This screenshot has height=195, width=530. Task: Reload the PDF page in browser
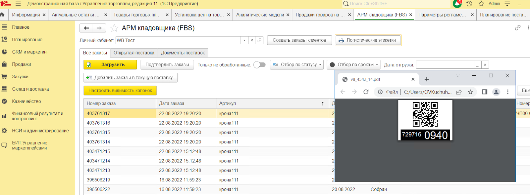pyautogui.click(x=366, y=92)
